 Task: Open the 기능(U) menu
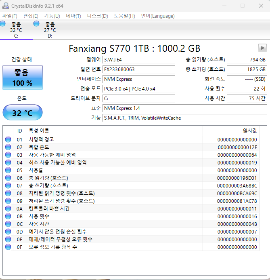coord(52,16)
